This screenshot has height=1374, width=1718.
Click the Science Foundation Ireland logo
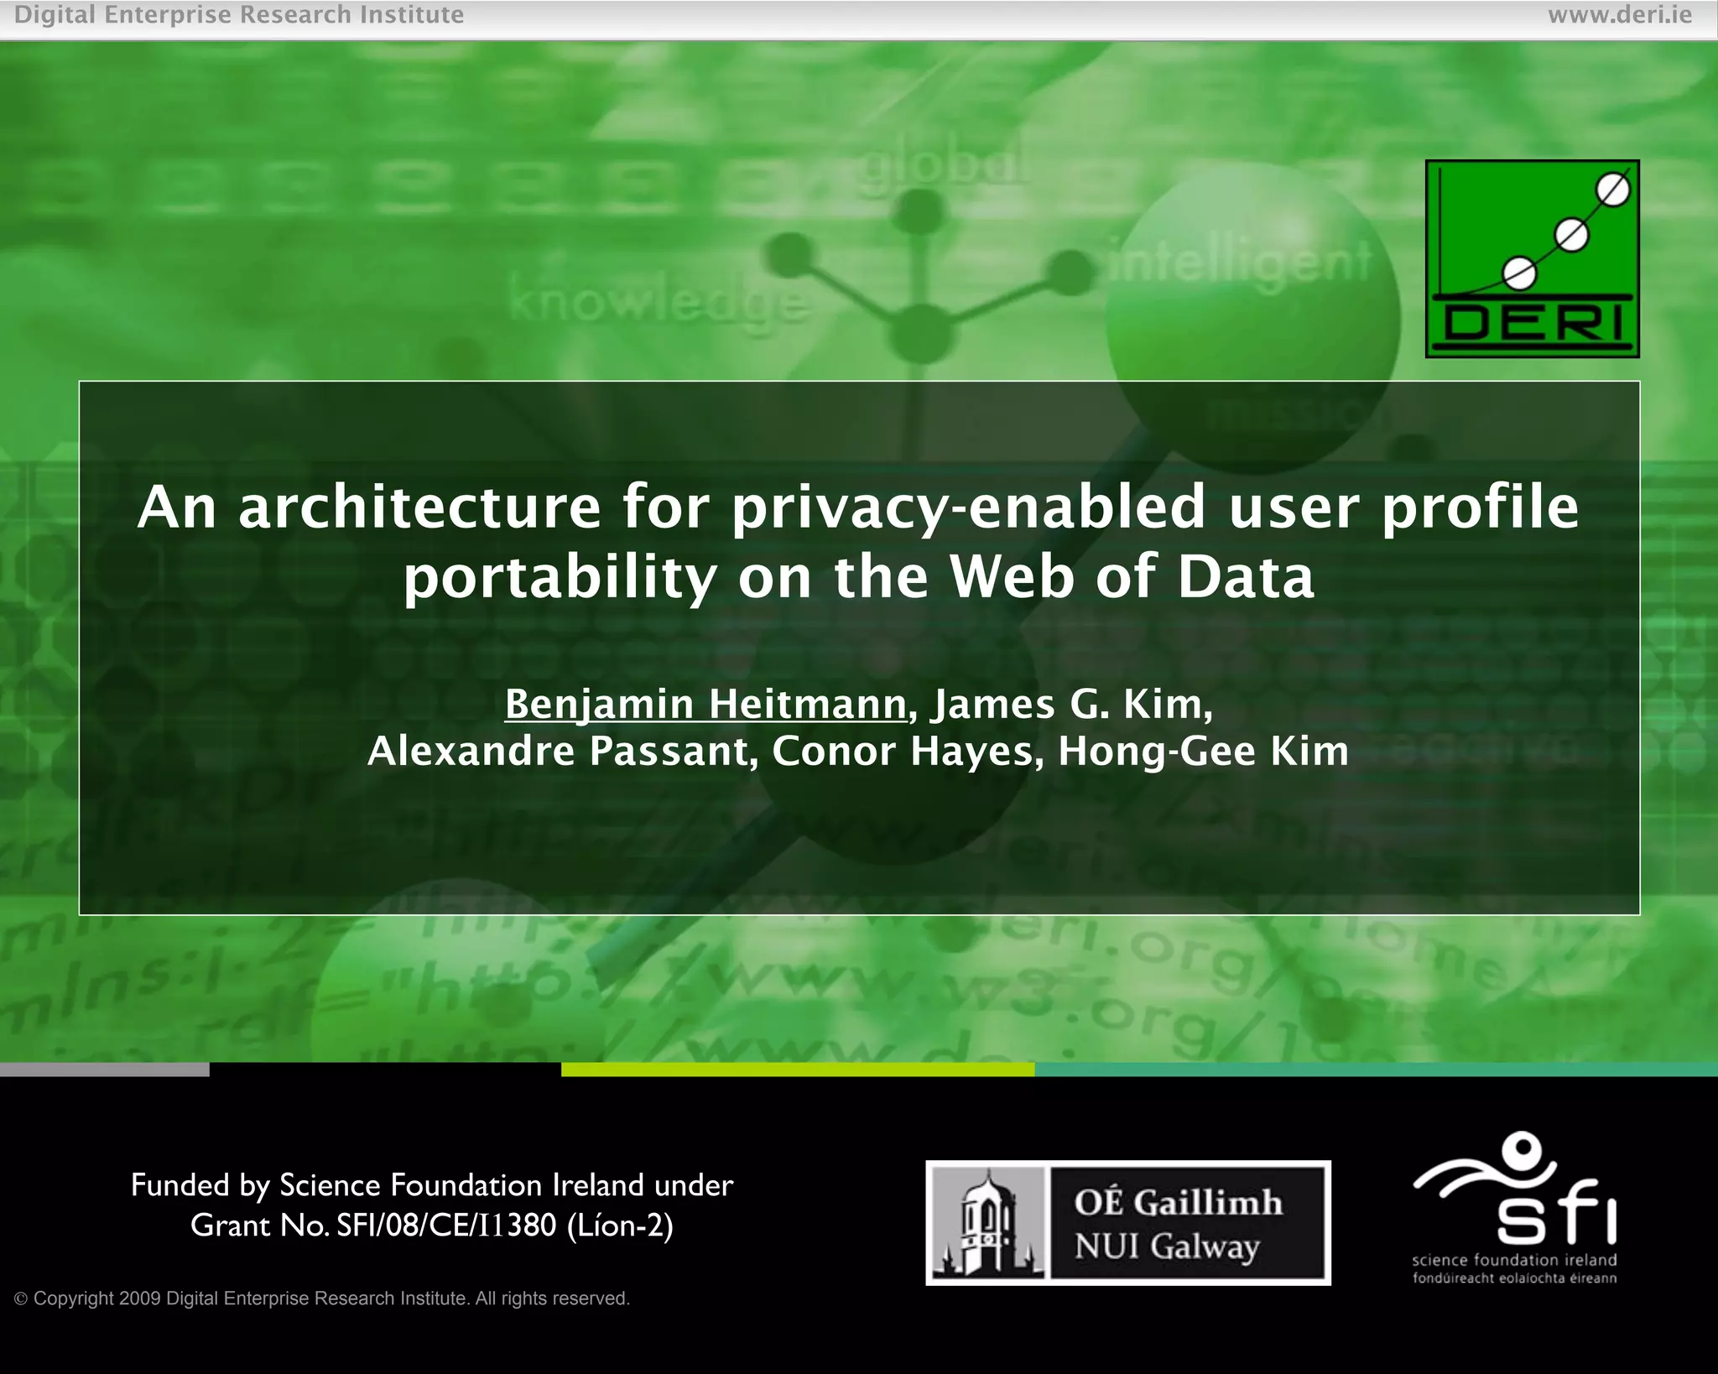(x=1515, y=1207)
